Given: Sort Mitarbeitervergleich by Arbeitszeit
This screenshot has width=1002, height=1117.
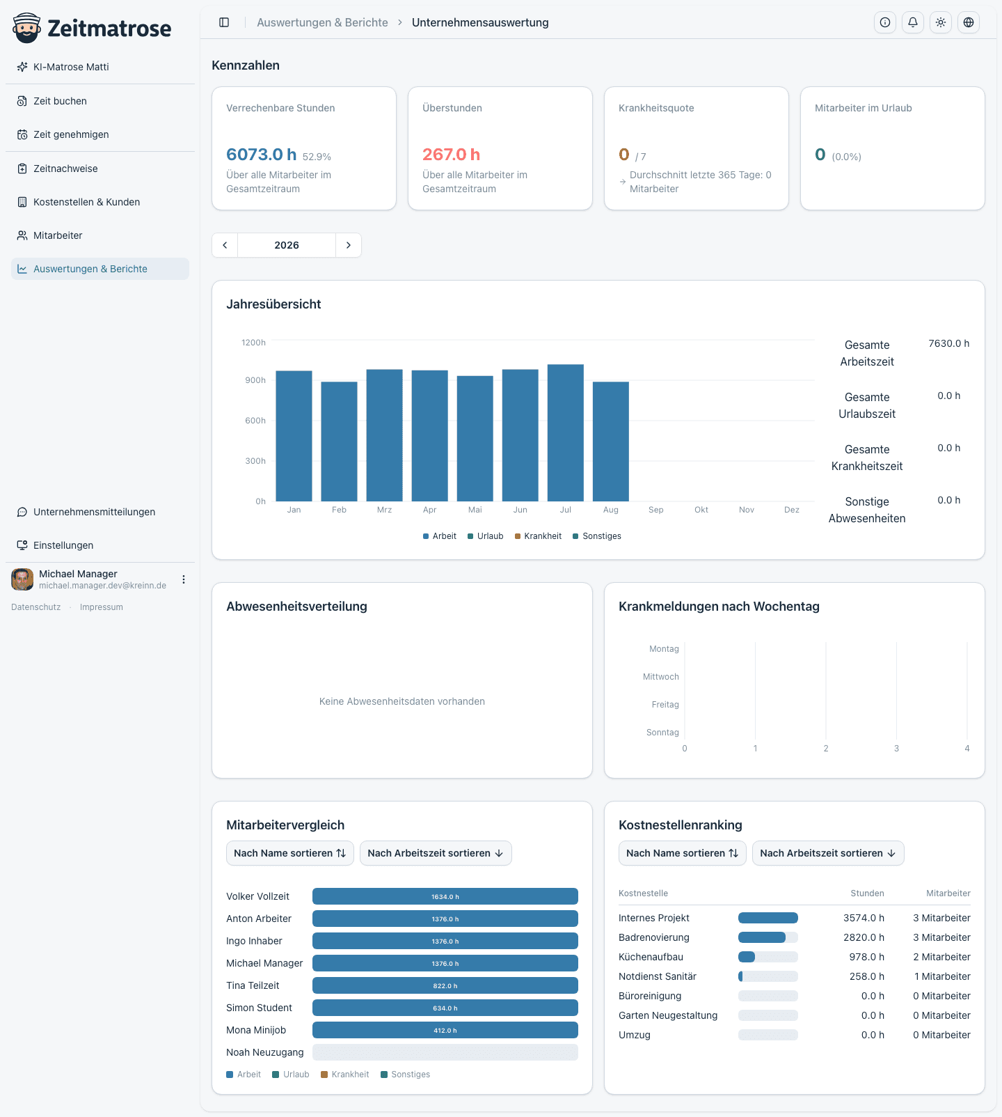Looking at the screenshot, I should pos(436,853).
